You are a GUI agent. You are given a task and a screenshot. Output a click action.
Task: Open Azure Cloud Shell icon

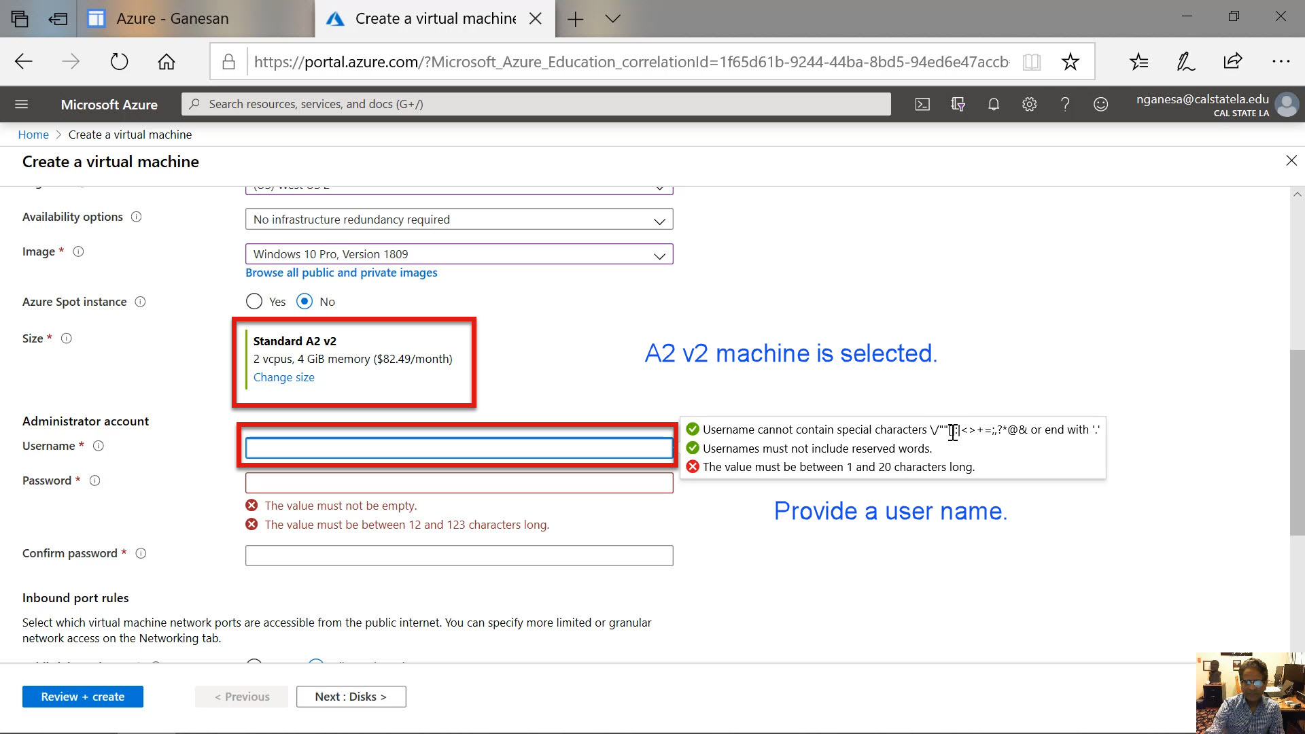[x=922, y=104]
